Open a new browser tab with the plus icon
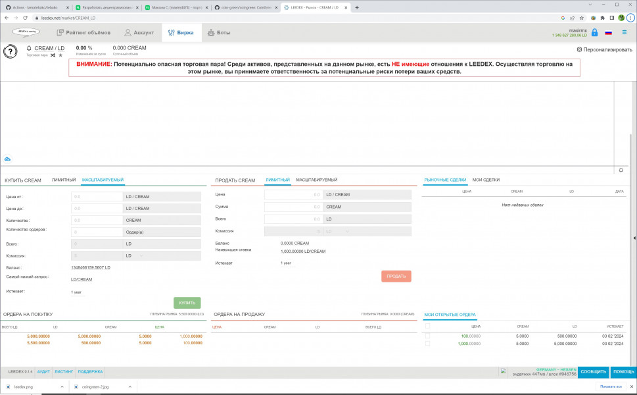Screen dimensions: 637x395 click(357, 7)
